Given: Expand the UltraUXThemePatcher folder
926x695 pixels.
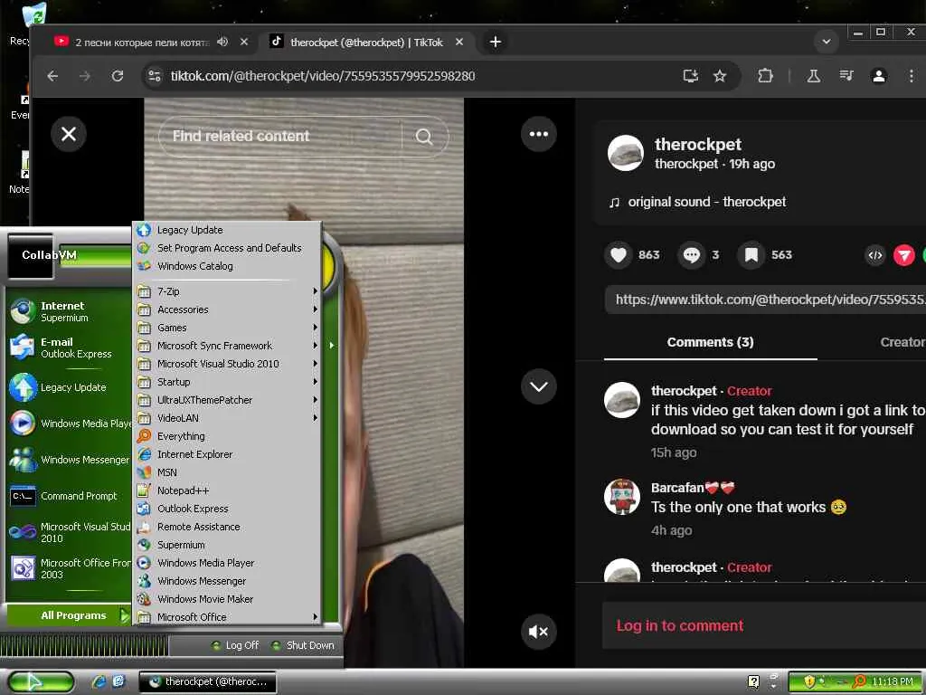Looking at the screenshot, I should [228, 400].
